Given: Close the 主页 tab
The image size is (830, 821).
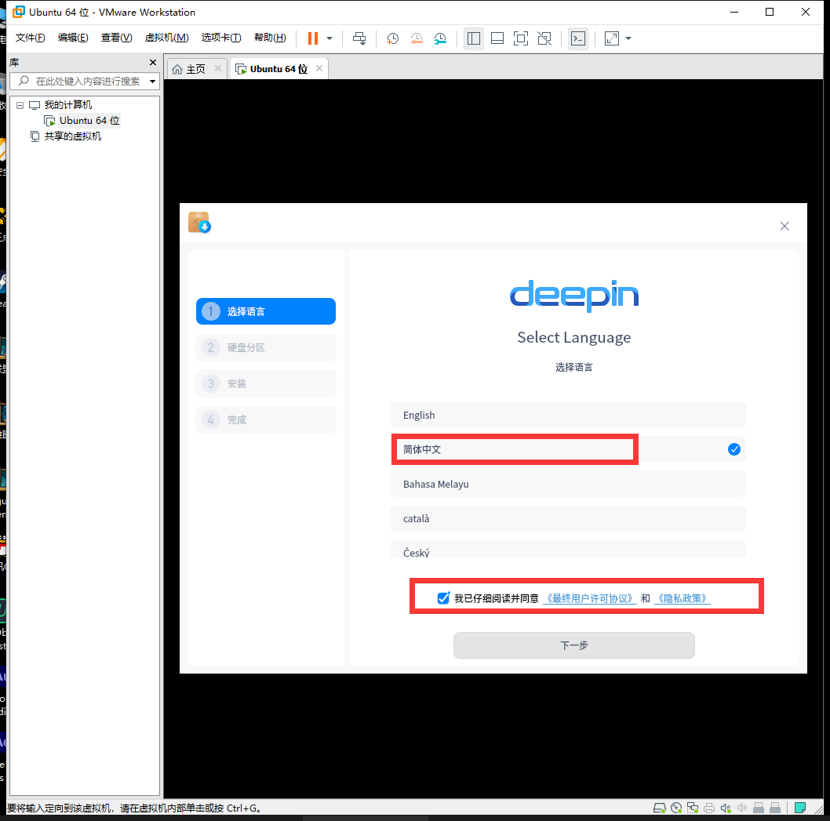Looking at the screenshot, I should pyautogui.click(x=218, y=68).
